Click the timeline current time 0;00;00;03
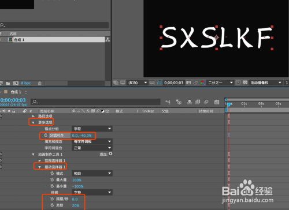289x210 pixels. click(x=13, y=100)
